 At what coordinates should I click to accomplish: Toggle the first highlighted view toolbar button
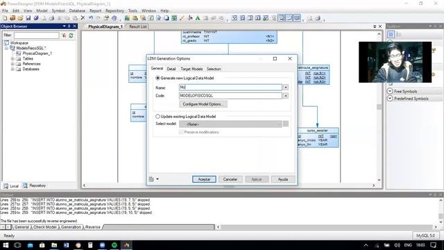point(281,18)
